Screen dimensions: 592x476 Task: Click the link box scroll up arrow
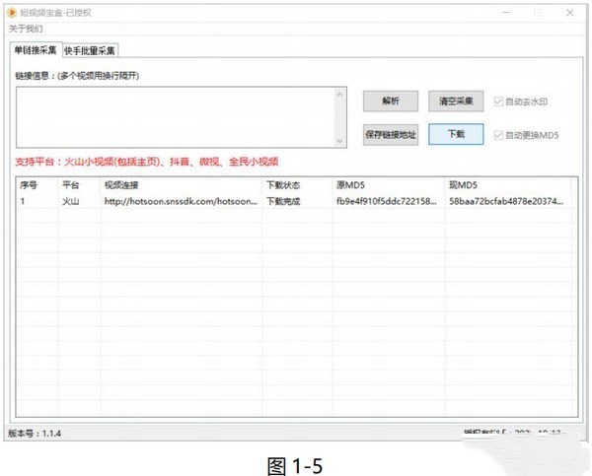339,95
